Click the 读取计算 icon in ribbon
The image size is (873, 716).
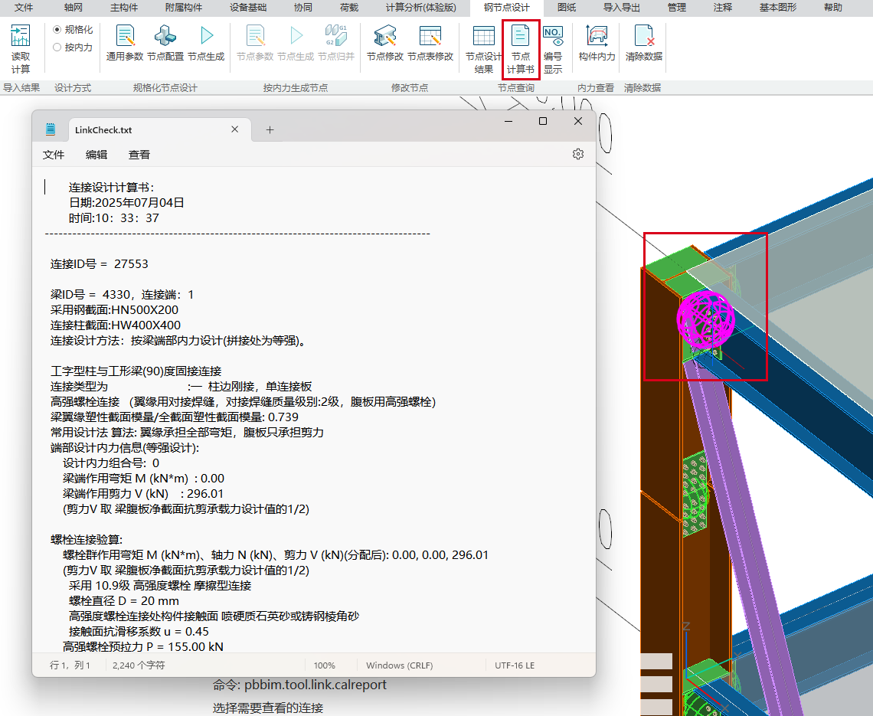(x=21, y=48)
